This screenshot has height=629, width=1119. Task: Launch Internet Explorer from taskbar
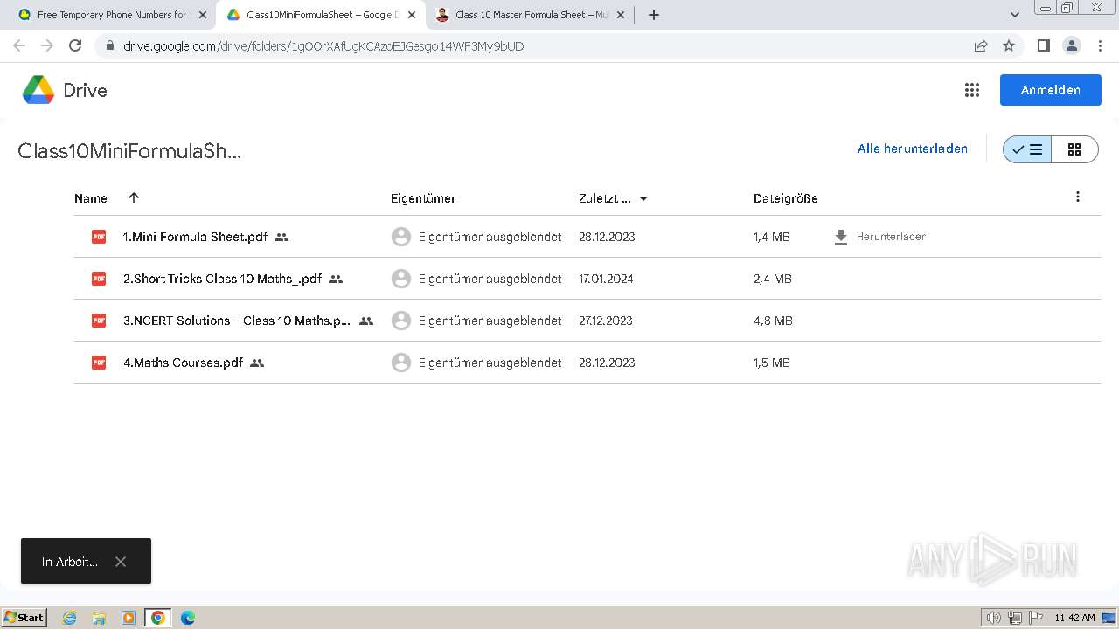pos(69,618)
